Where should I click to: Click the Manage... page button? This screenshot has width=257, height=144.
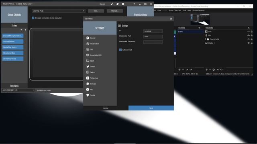point(115,11)
